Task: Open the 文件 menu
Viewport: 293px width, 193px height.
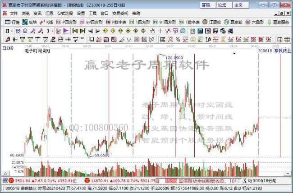Action: point(14,13)
